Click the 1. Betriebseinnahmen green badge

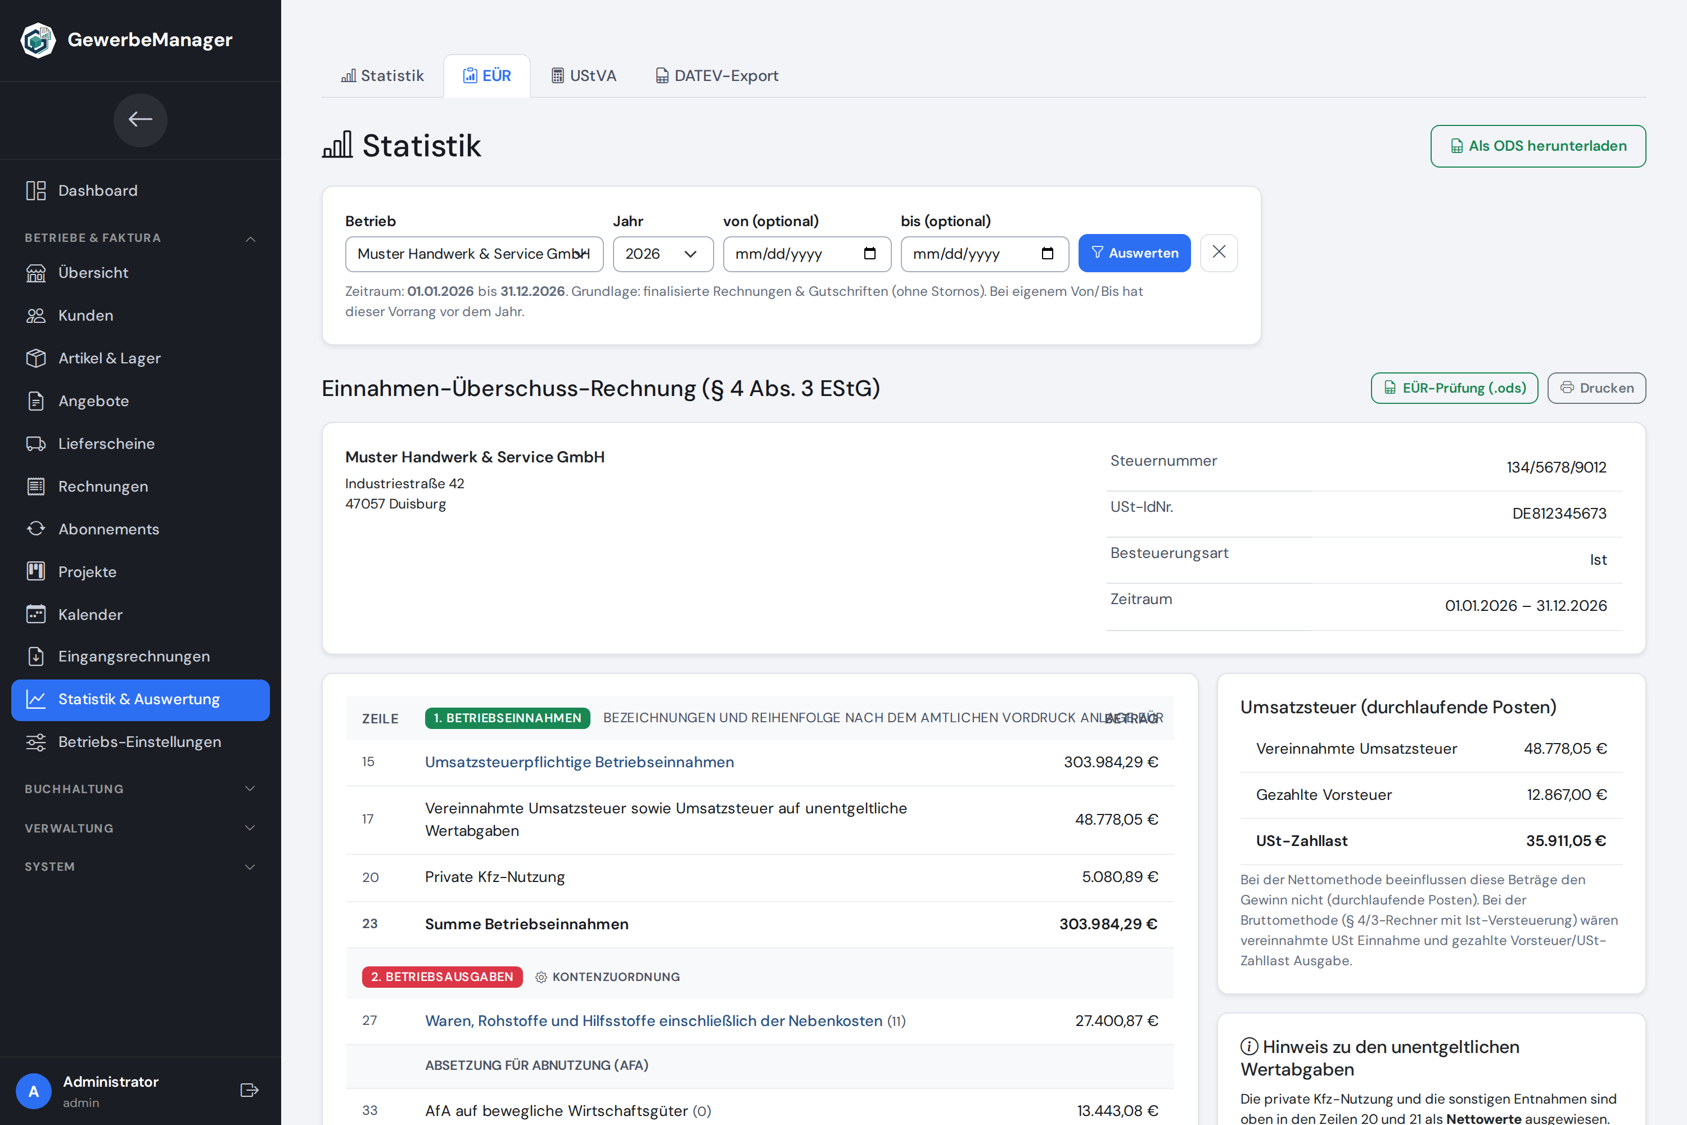point(508,718)
